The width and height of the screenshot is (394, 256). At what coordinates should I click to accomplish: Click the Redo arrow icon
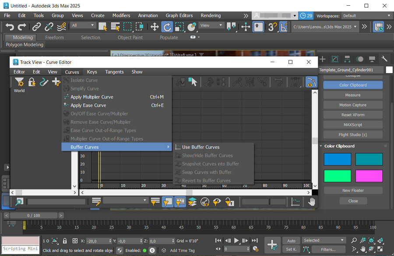22,27
